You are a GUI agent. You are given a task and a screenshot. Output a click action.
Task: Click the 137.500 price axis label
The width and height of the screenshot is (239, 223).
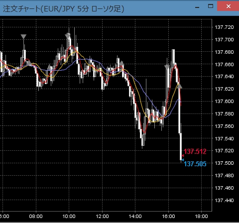click(224, 163)
